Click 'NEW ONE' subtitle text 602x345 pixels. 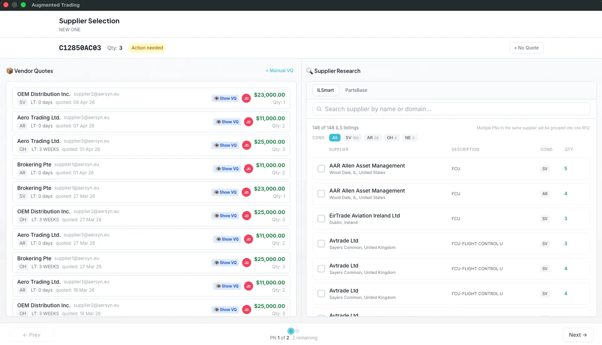(x=70, y=30)
